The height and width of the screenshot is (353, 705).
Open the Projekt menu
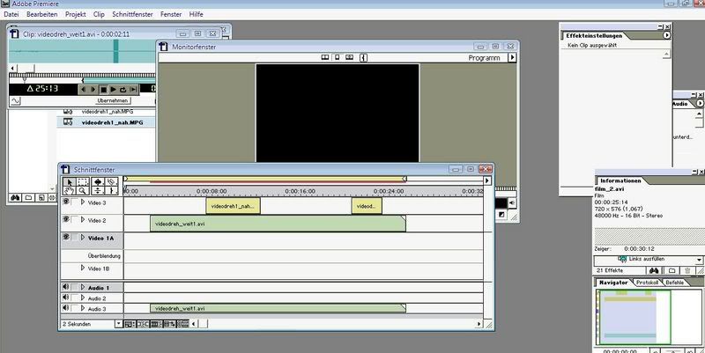pyautogui.click(x=76, y=14)
